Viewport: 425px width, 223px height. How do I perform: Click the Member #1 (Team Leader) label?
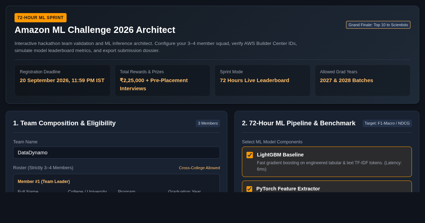click(44, 182)
